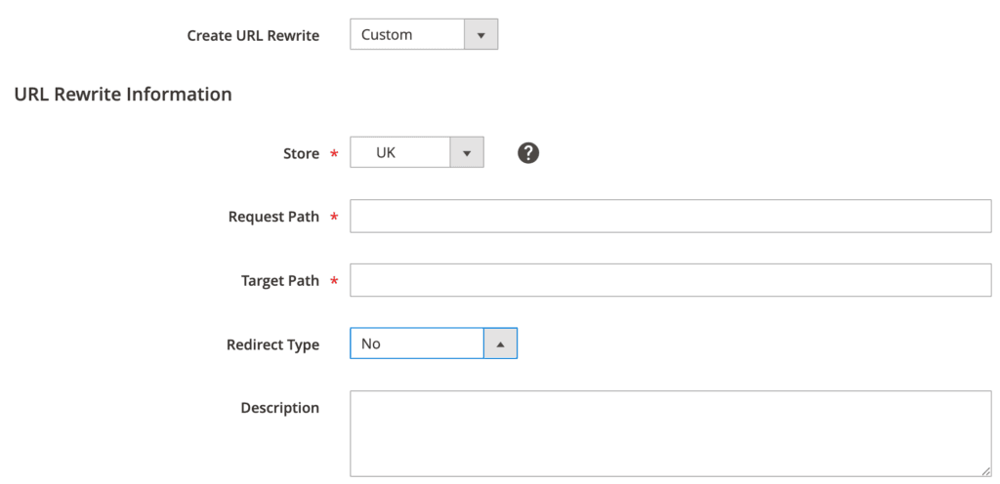Screen dimensions: 1000x484
Task: Click the URL Rewrite Information heading
Action: (123, 95)
